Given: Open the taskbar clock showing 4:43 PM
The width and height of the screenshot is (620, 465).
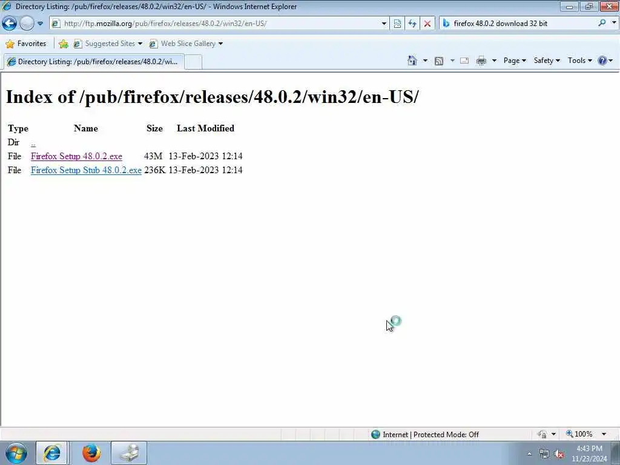Looking at the screenshot, I should coord(589,453).
